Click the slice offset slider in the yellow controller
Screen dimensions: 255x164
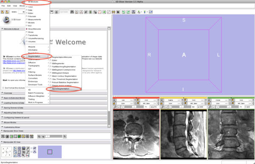[x=181, y=107]
